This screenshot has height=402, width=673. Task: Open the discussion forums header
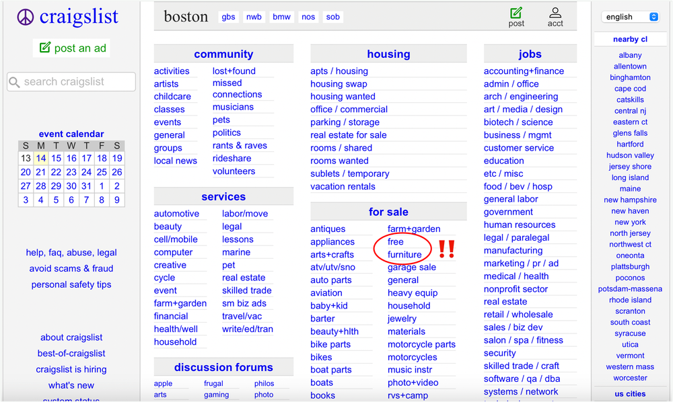click(223, 367)
